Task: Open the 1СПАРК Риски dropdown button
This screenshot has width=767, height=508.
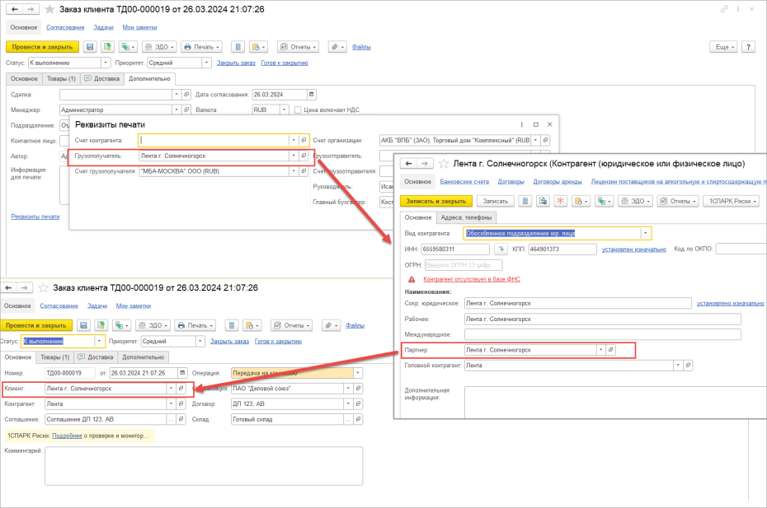Action: [732, 201]
